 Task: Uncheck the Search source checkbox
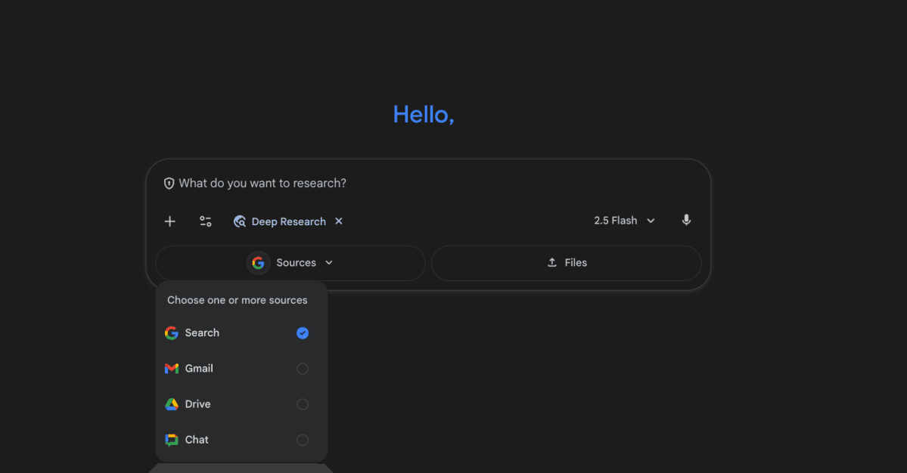tap(303, 333)
